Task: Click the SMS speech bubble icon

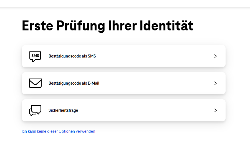Action: [35, 56]
